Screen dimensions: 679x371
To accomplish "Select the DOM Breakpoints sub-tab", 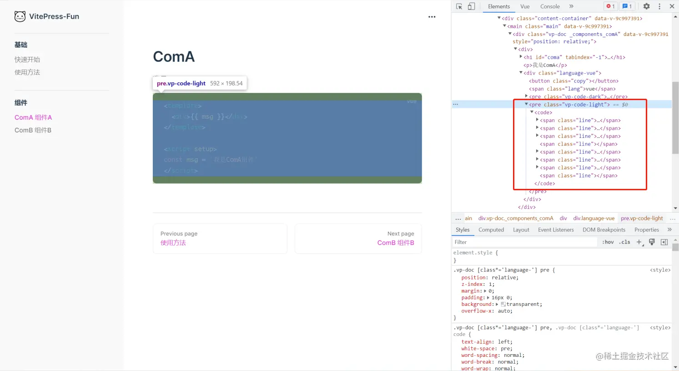I will (604, 230).
